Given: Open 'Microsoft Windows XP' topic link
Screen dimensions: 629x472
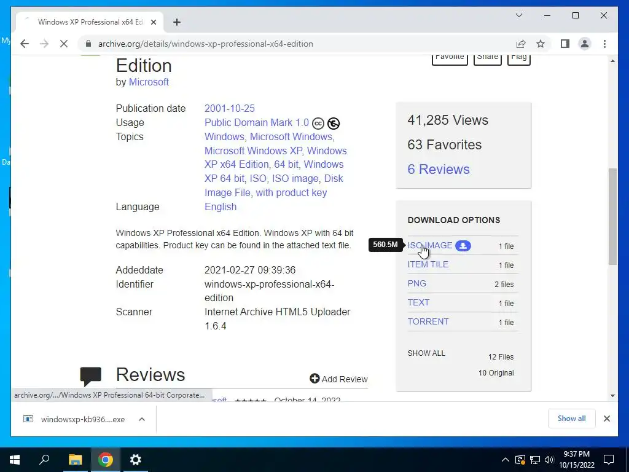Looking at the screenshot, I should [254, 151].
